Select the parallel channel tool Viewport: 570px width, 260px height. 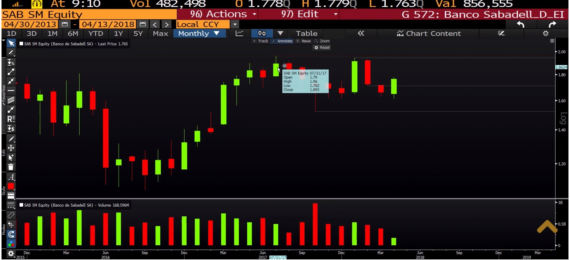tap(11, 100)
